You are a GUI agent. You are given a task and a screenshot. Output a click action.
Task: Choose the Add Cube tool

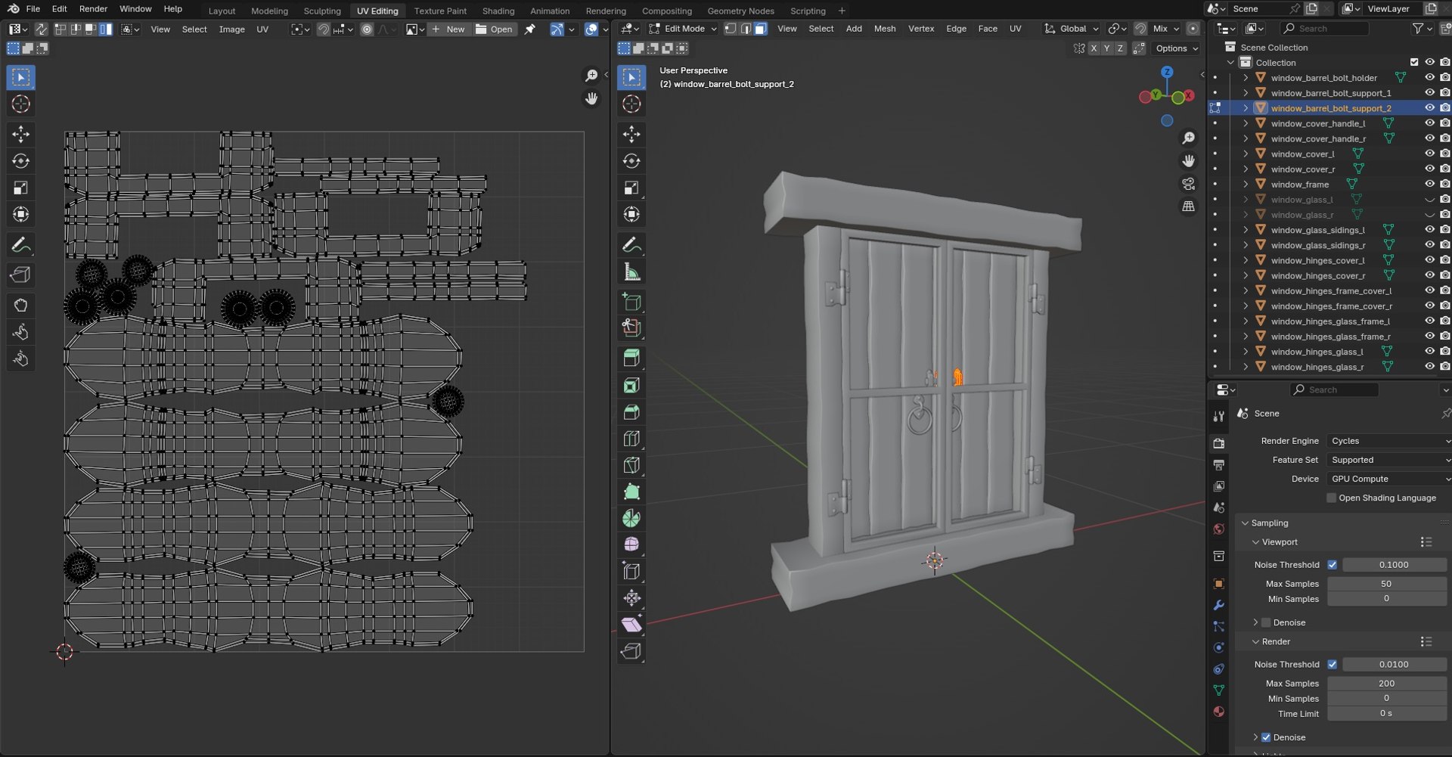631,302
